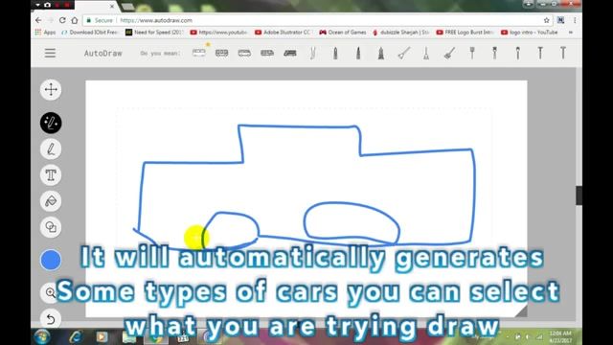Choose the first skyscraper suggestion
Viewport: 613px width, 345px height.
(x=335, y=54)
